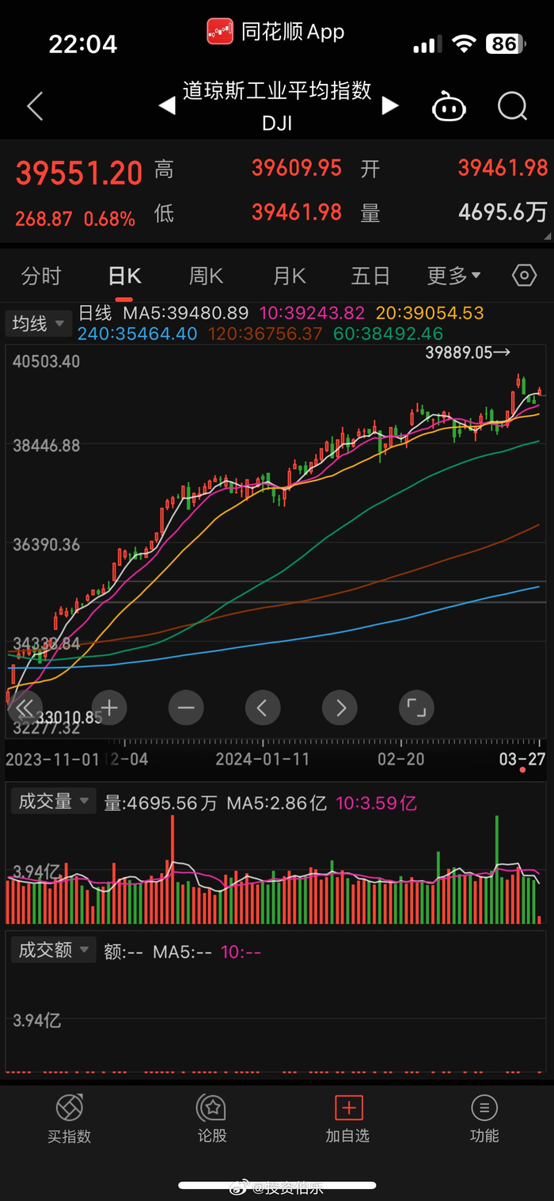Open the 功能 functions menu icon
This screenshot has height=1201, width=554.
point(484,1108)
